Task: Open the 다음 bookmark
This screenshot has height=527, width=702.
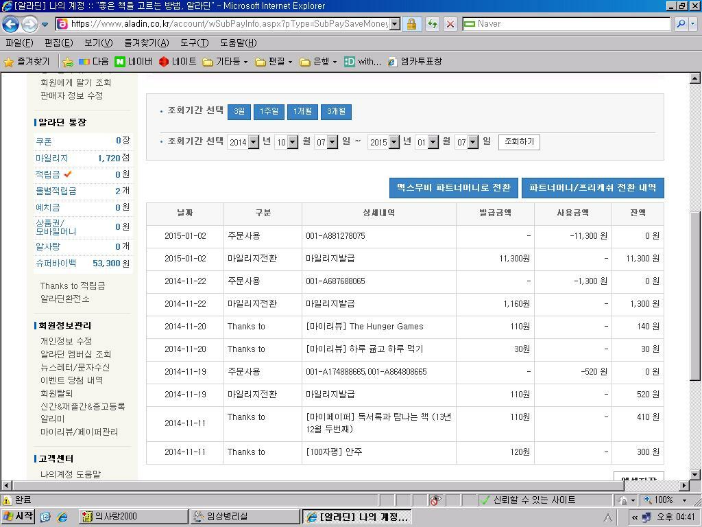Action: (x=93, y=61)
